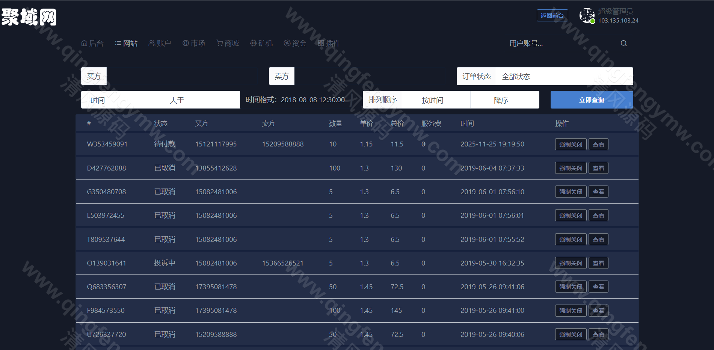Open the 矿机 mining machine section
714x350 pixels.
261,43
